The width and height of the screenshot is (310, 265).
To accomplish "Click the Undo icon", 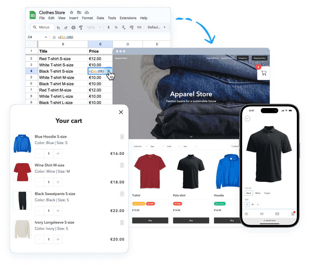I will click(58, 27).
